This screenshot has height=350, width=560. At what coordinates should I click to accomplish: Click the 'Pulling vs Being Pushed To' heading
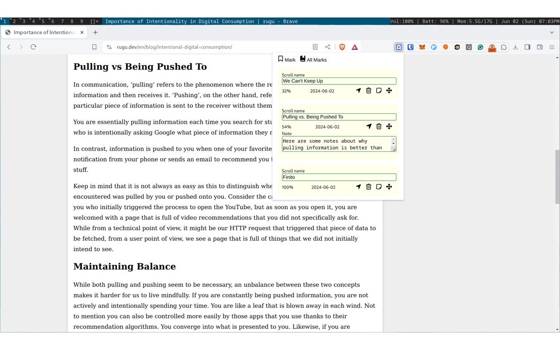(140, 66)
